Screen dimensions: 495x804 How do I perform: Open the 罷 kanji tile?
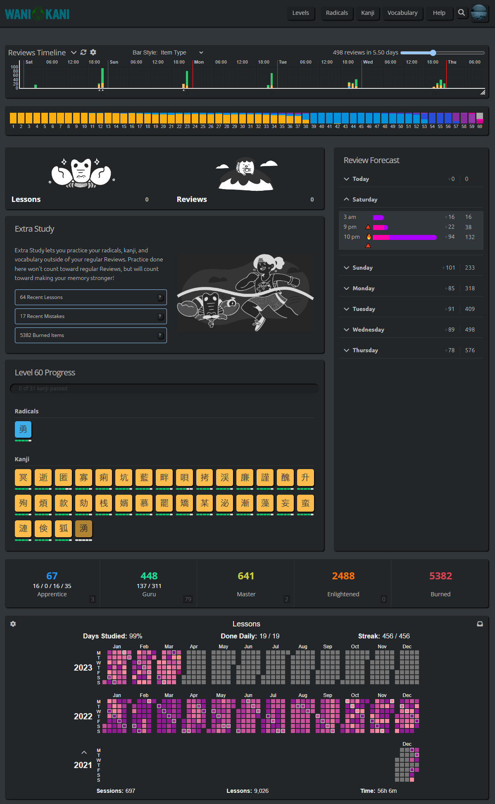(x=164, y=503)
